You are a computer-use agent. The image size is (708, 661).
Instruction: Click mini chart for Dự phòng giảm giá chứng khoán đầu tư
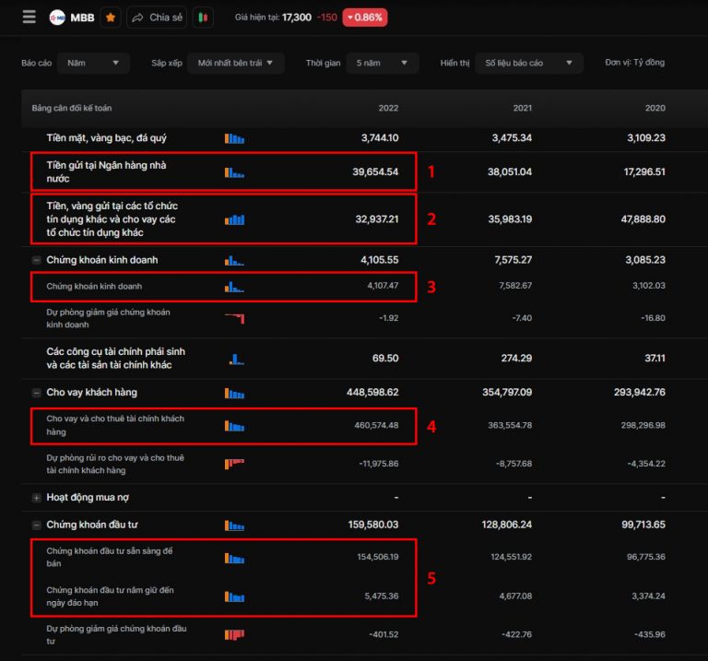pos(234,634)
